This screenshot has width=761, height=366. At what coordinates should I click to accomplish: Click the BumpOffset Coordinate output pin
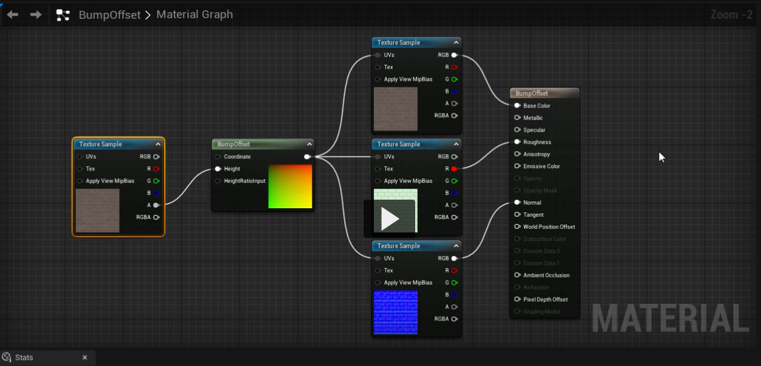point(307,157)
